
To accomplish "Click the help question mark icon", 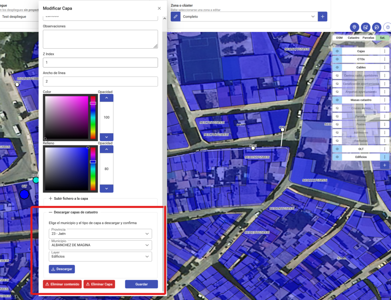I will click(388, 27).
